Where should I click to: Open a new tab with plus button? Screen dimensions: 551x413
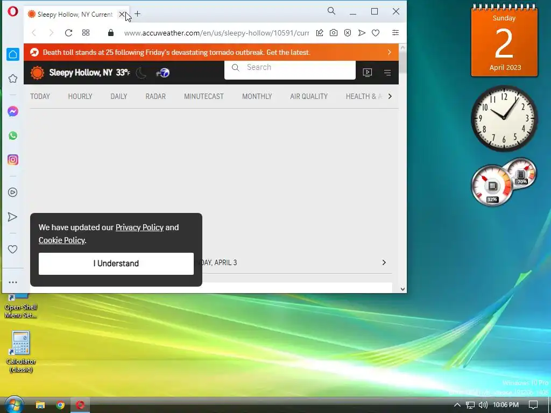[137, 14]
